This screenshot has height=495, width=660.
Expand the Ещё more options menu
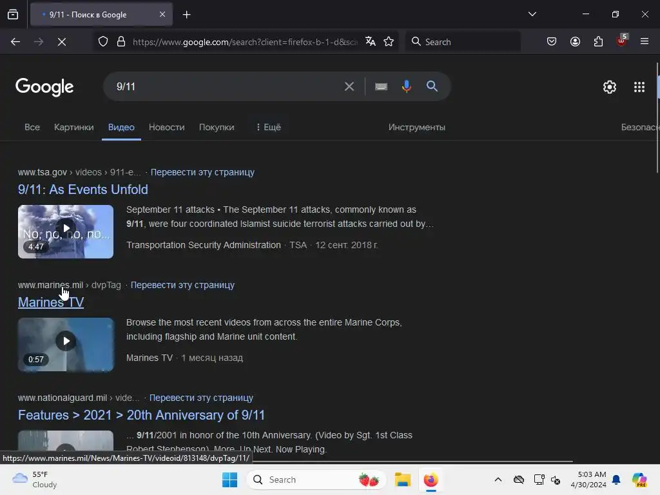269,127
